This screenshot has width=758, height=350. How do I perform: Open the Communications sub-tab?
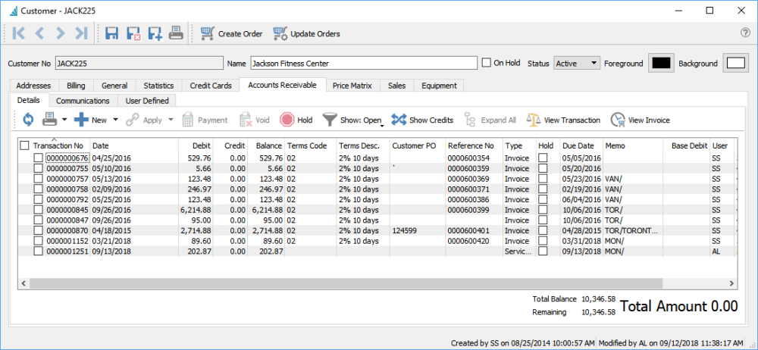tap(83, 101)
